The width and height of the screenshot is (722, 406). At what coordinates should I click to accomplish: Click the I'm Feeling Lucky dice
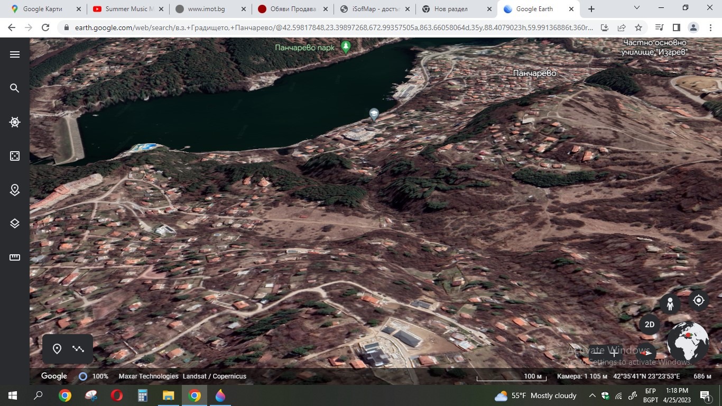(15, 156)
